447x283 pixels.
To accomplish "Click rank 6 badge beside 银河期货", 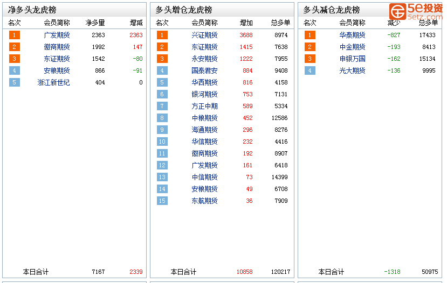I will [162, 94].
